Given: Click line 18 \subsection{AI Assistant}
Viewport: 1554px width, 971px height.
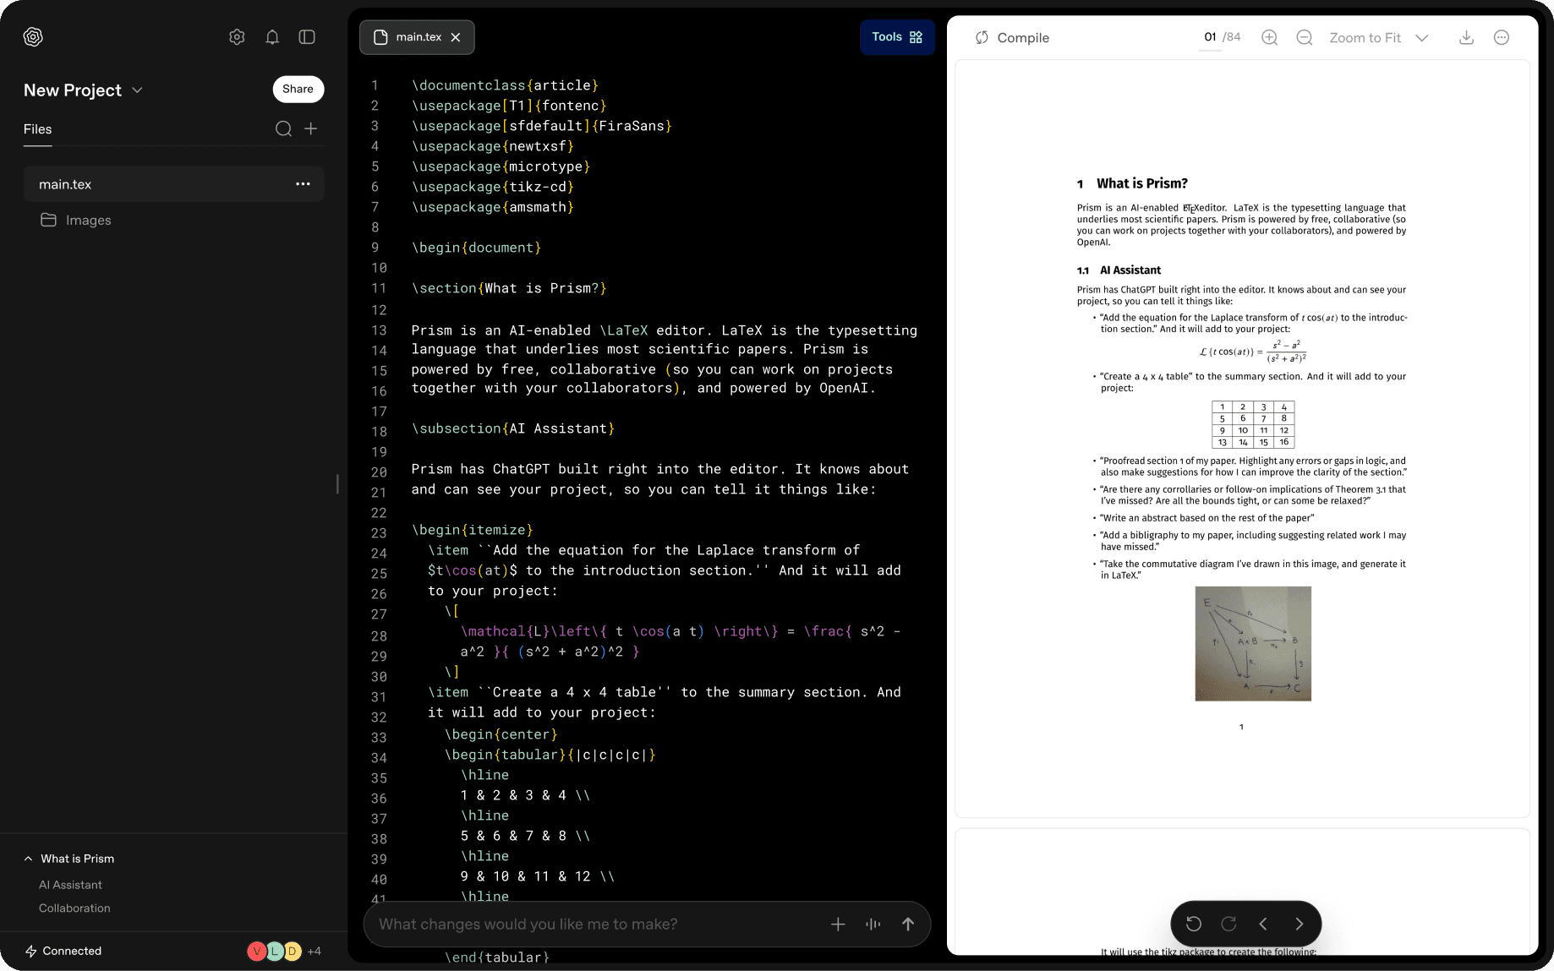Looking at the screenshot, I should click(513, 428).
